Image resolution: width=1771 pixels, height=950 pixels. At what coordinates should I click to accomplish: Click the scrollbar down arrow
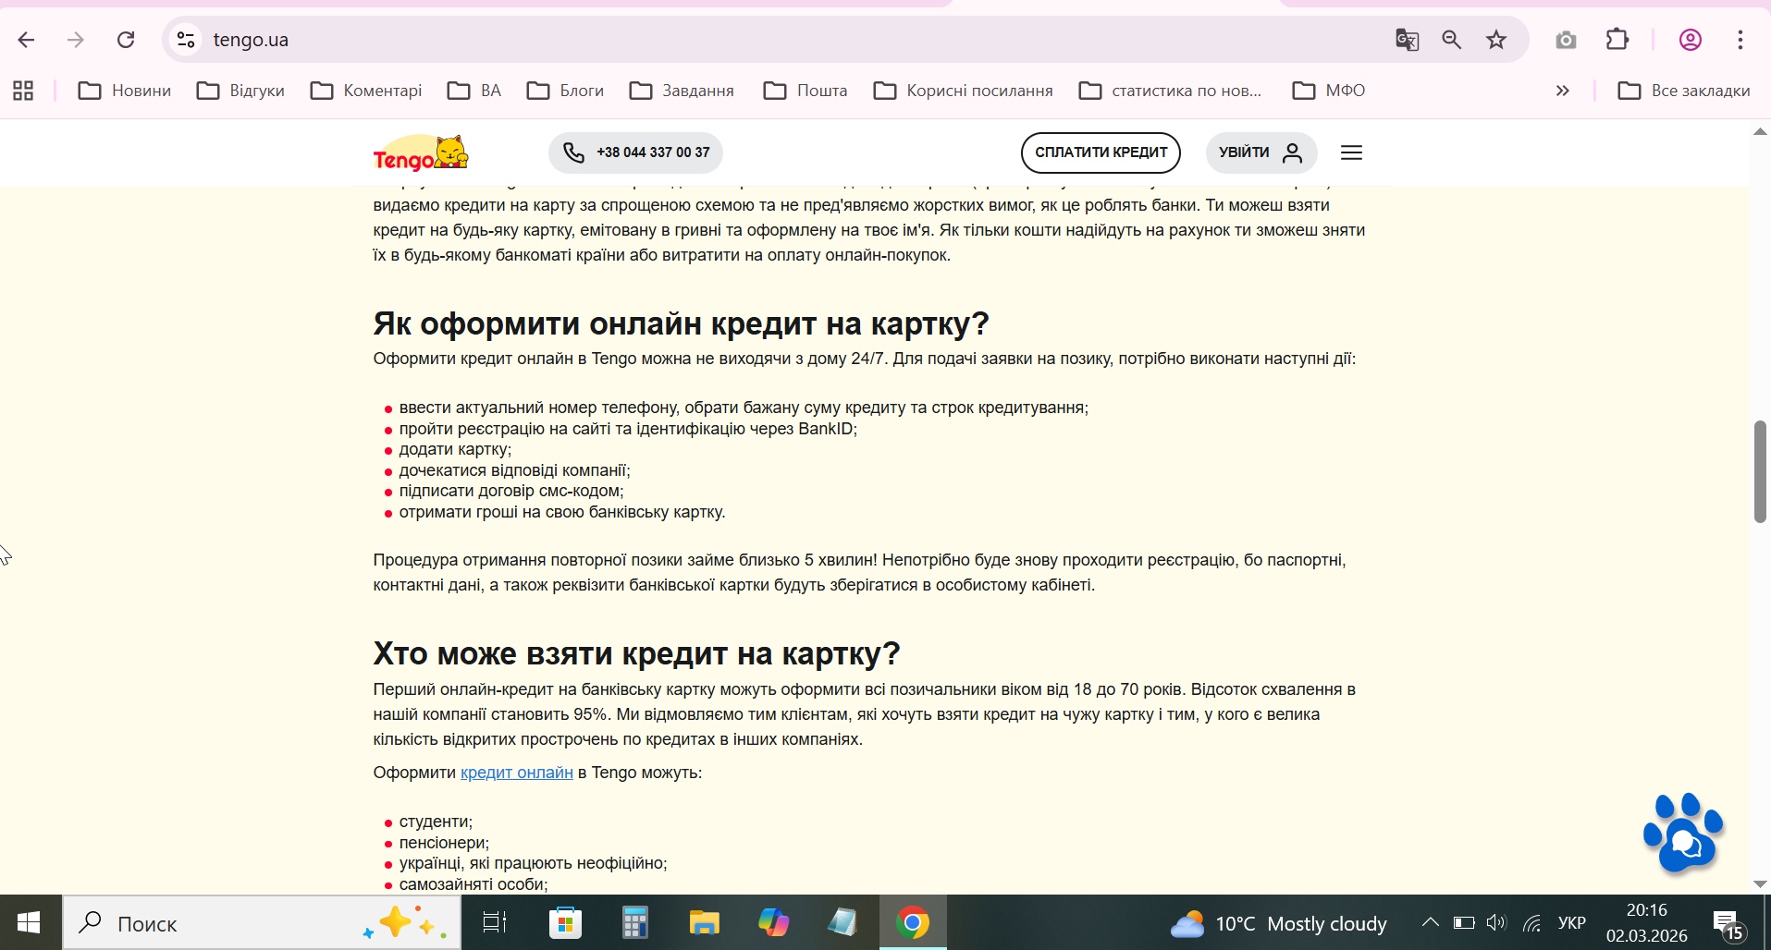coord(1760,884)
